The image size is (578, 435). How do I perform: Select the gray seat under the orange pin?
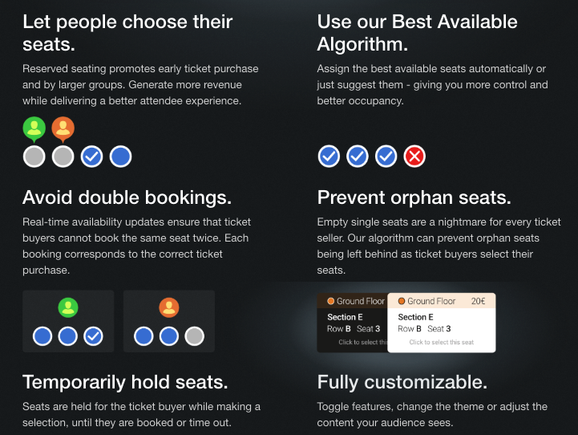coord(63,157)
